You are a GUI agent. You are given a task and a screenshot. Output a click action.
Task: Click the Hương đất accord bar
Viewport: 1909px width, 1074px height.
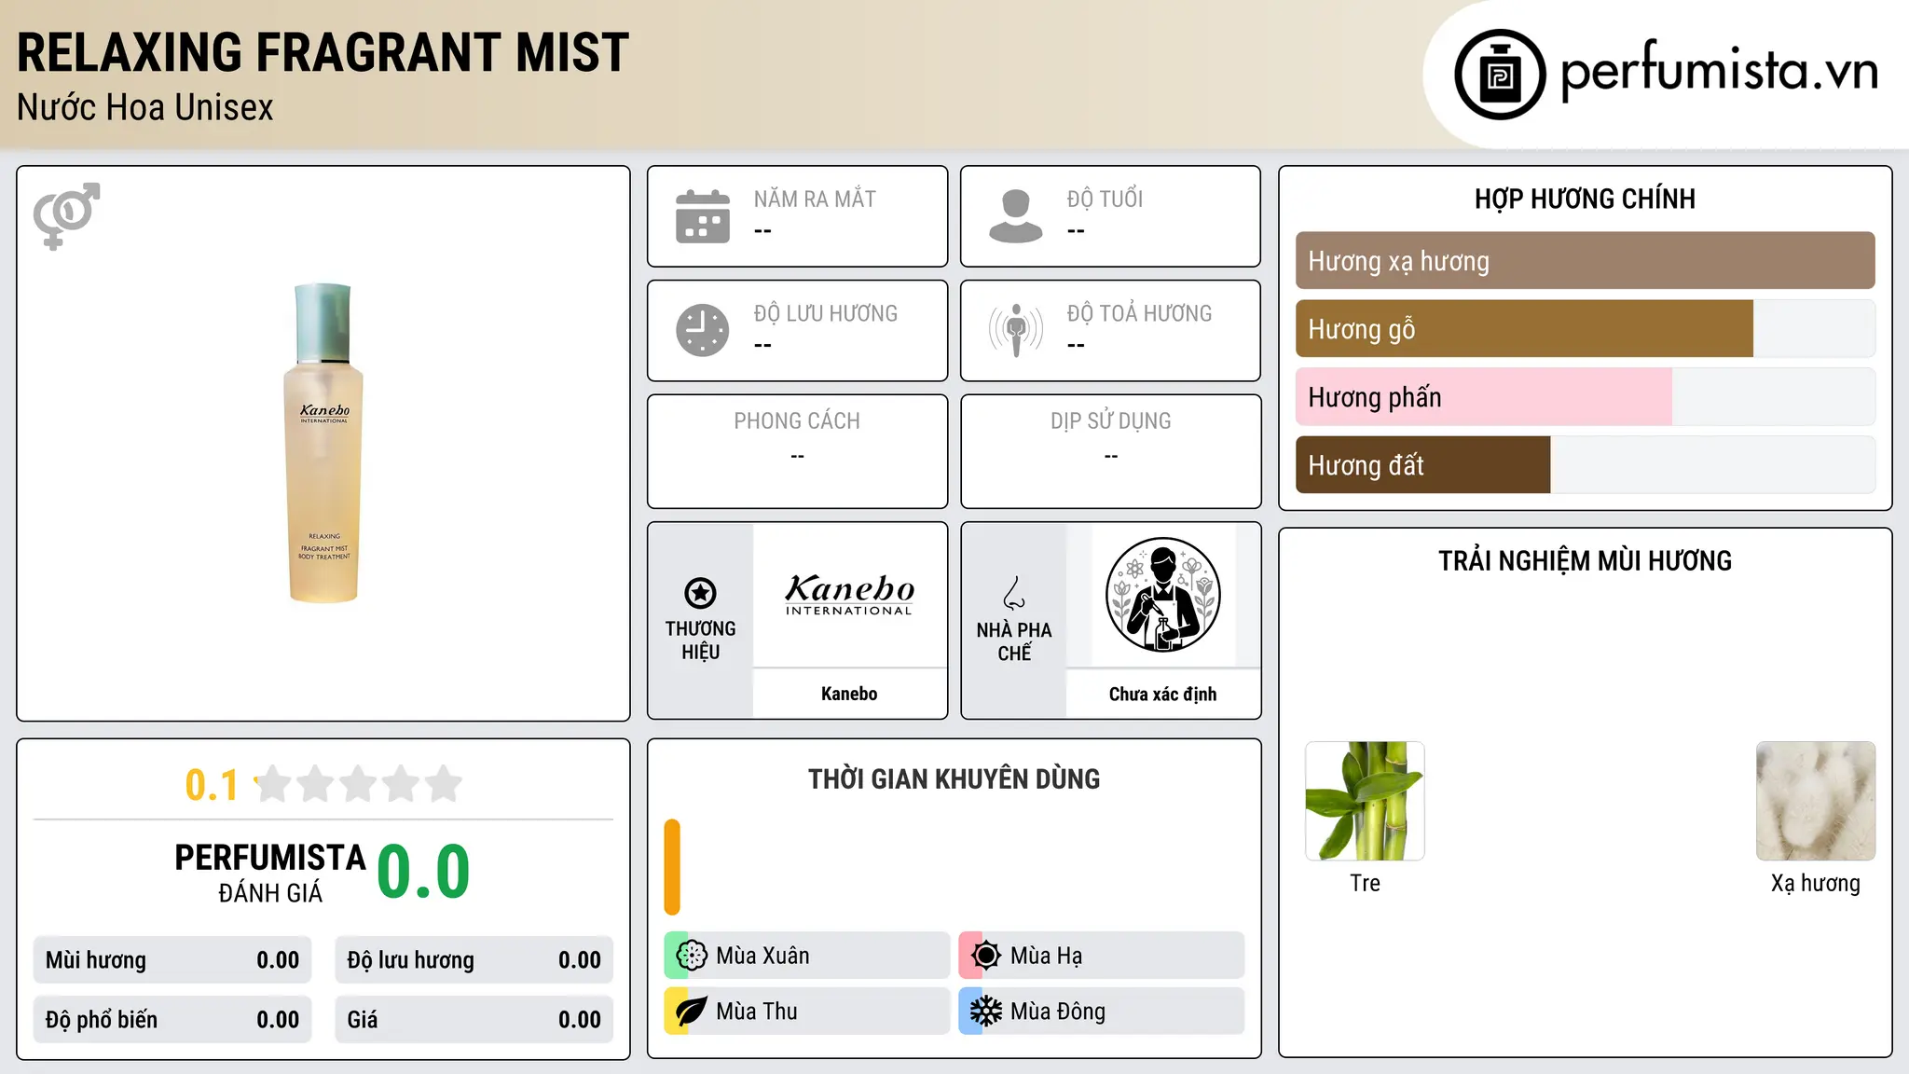tap(1585, 465)
